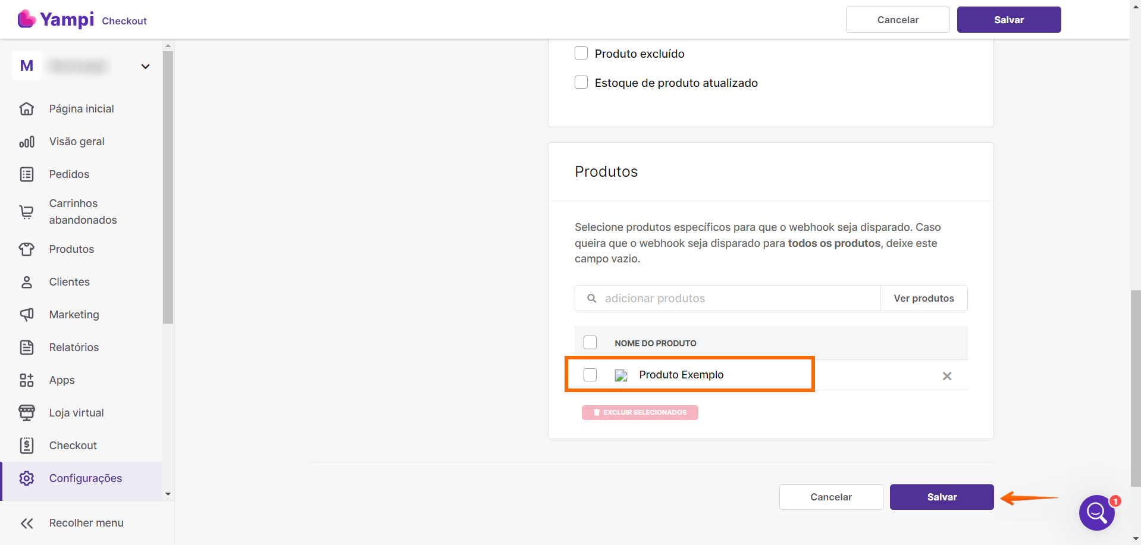Viewport: 1141px width, 545px height.
Task: Click the Yampi heart logo
Action: [26, 19]
